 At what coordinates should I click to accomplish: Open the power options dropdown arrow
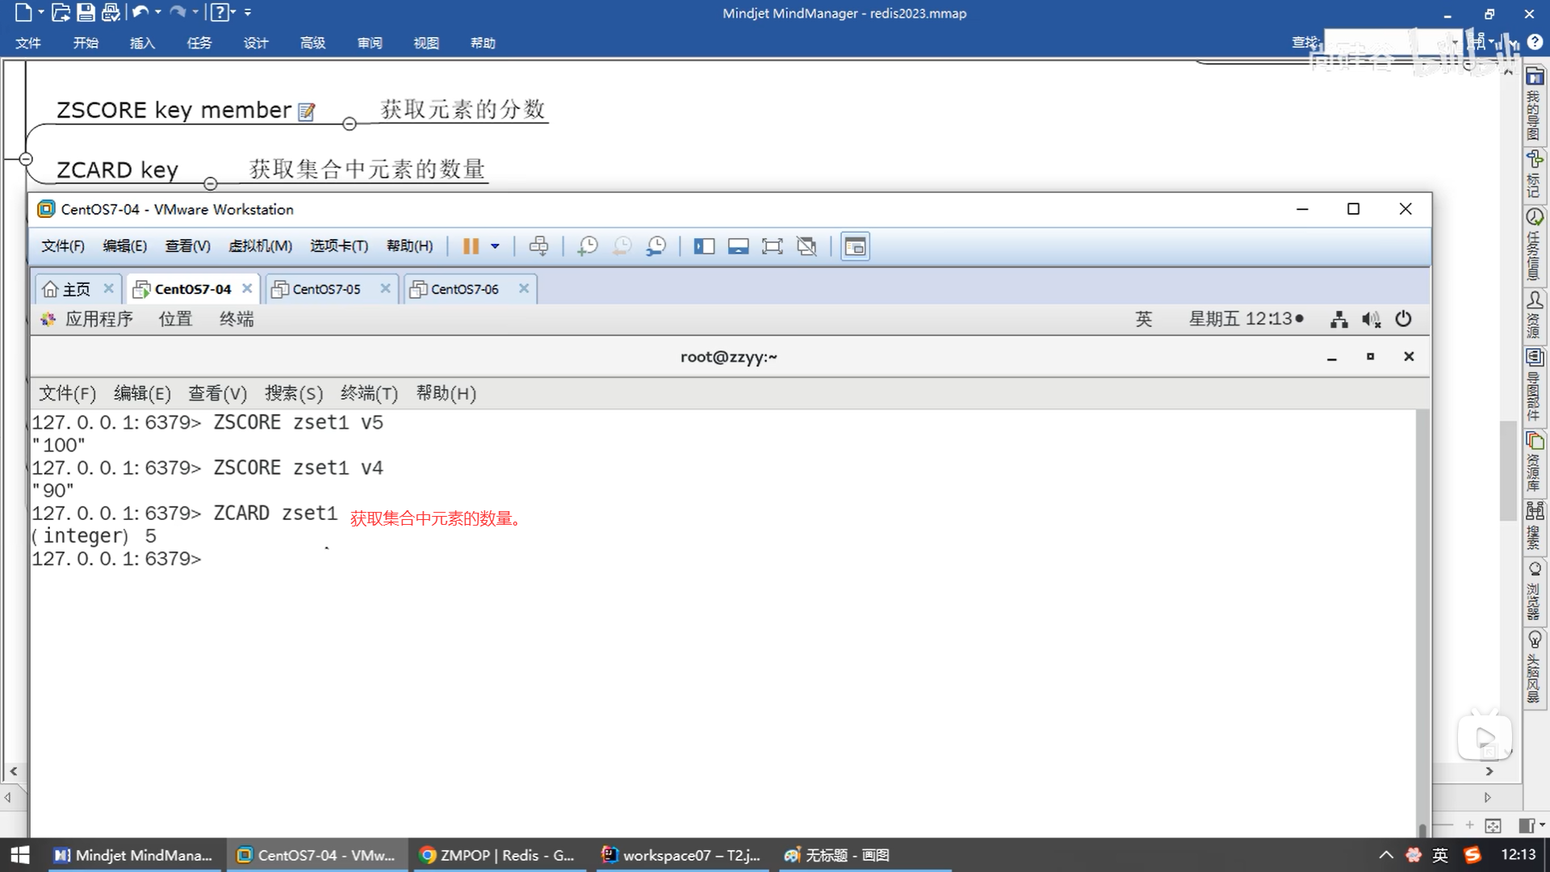coord(495,246)
